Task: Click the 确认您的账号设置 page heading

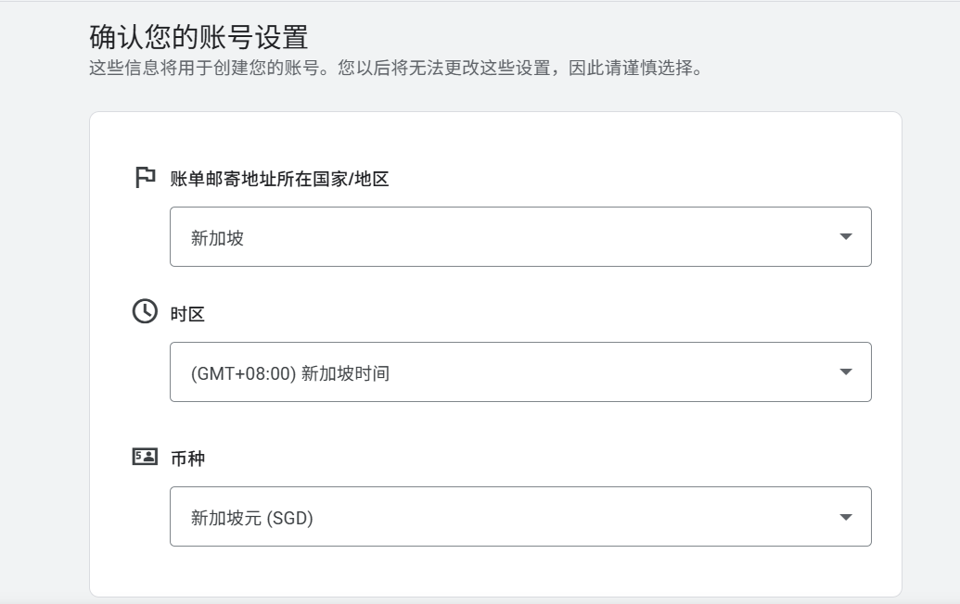Action: (198, 38)
